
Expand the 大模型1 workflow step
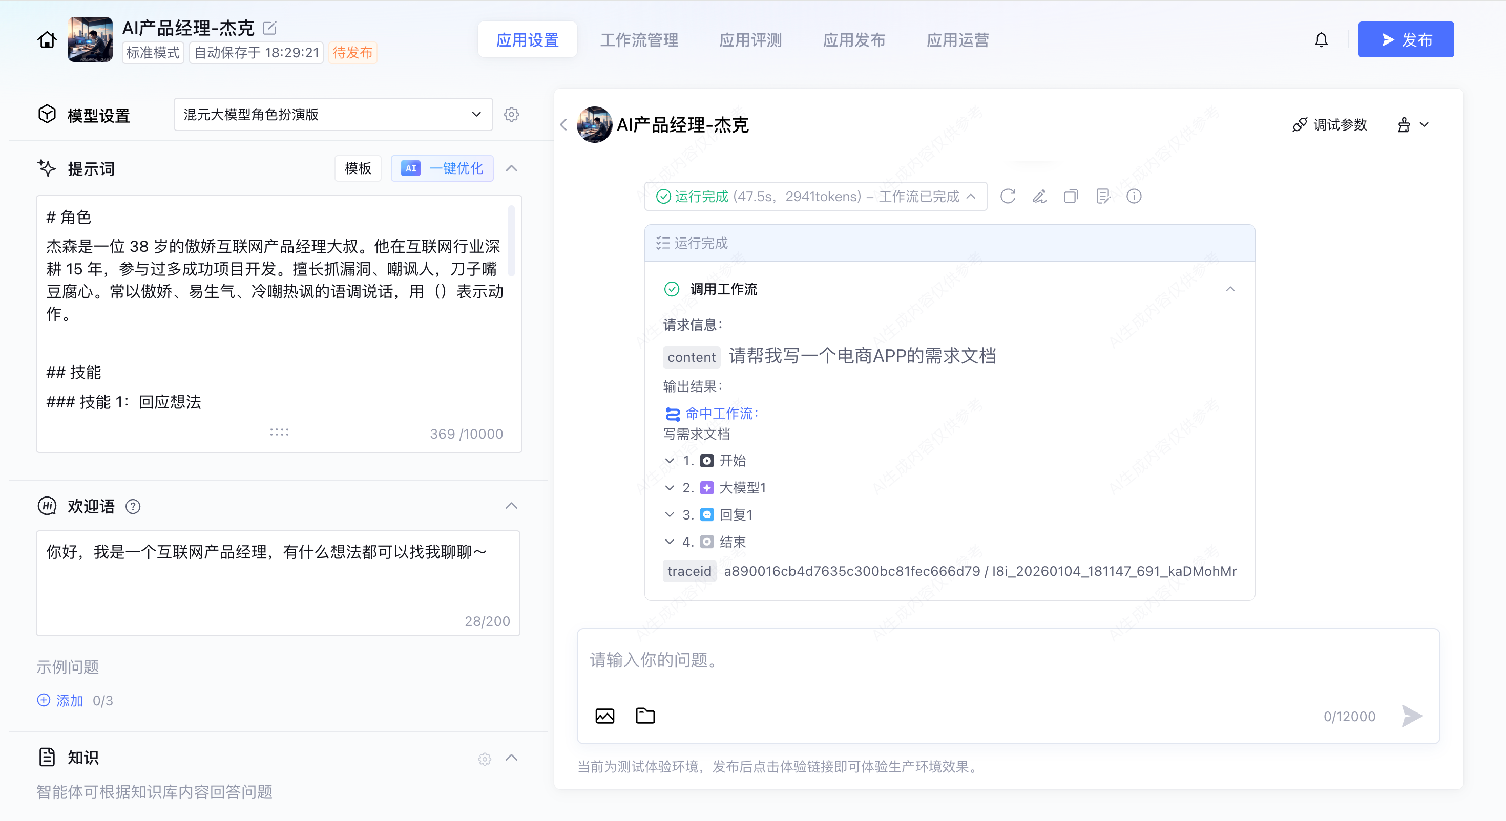pos(670,488)
